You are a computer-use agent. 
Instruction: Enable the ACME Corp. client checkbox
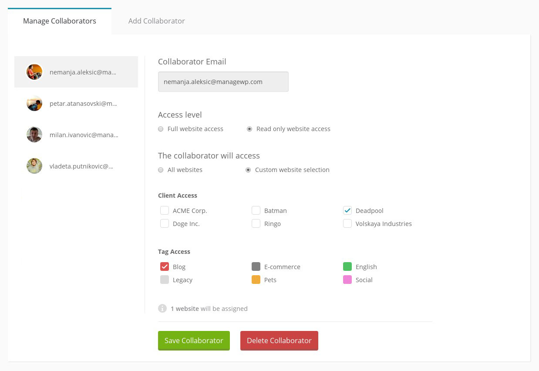pyautogui.click(x=165, y=210)
